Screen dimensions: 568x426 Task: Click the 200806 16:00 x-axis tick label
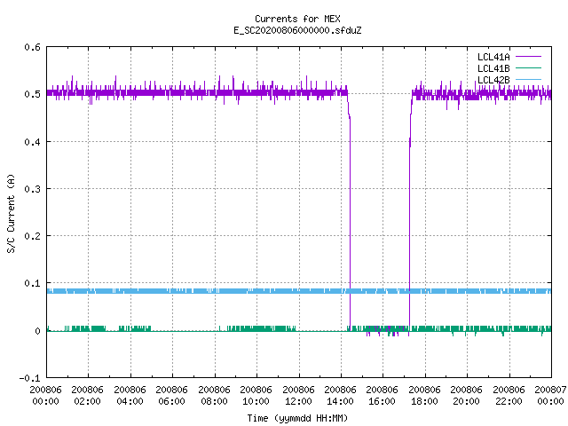[383, 396]
